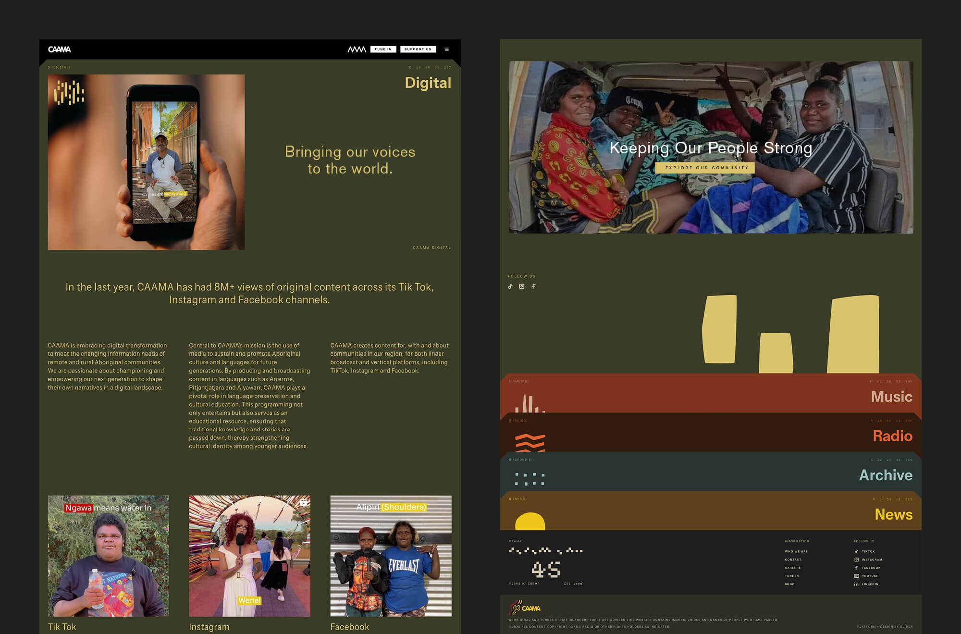Open the Instagram icon under Follow Us
Viewport: 961px width, 634px height.
[x=522, y=286]
